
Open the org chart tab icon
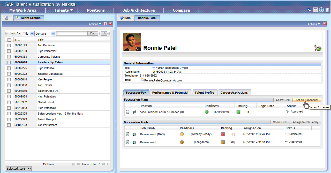[7, 18]
